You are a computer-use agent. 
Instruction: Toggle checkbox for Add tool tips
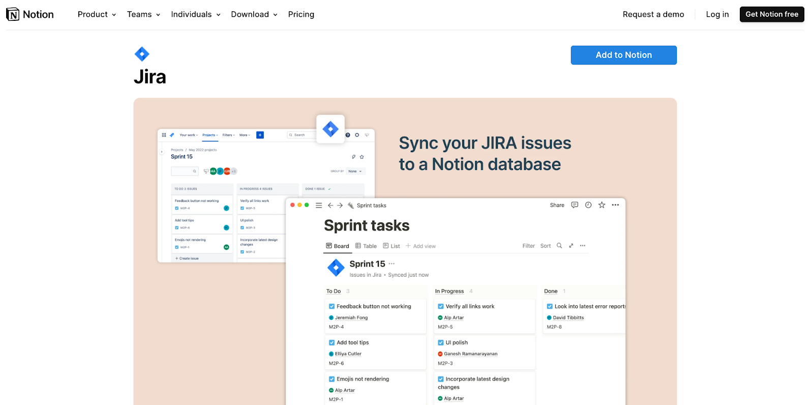332,342
